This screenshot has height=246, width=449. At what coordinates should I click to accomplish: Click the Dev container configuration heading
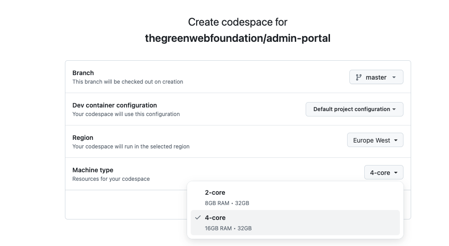click(115, 105)
